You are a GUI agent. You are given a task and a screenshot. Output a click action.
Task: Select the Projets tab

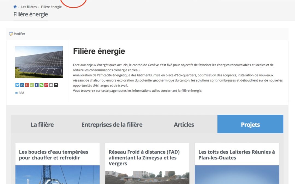click(x=250, y=124)
